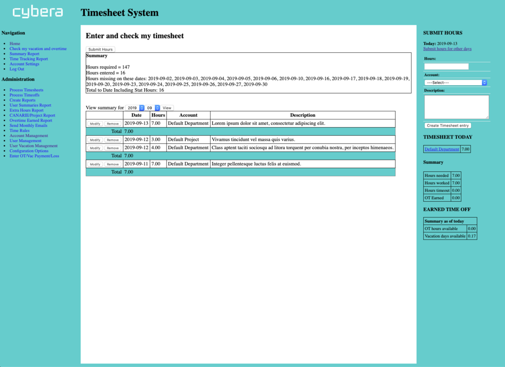Open Time Rules link
This screenshot has height=367, width=505.
coord(19,131)
